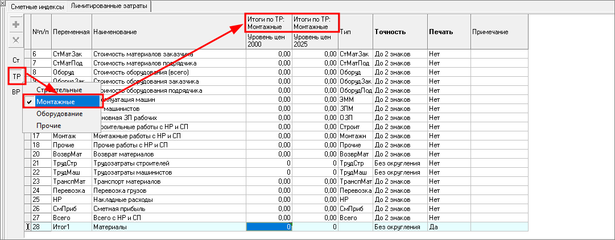
Task: Toggle the Да print value in row 28
Action: [x=448, y=227]
